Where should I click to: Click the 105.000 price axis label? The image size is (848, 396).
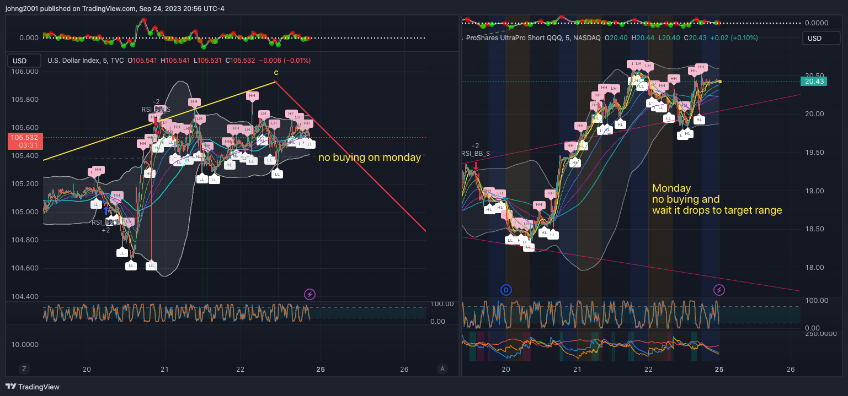pos(25,211)
